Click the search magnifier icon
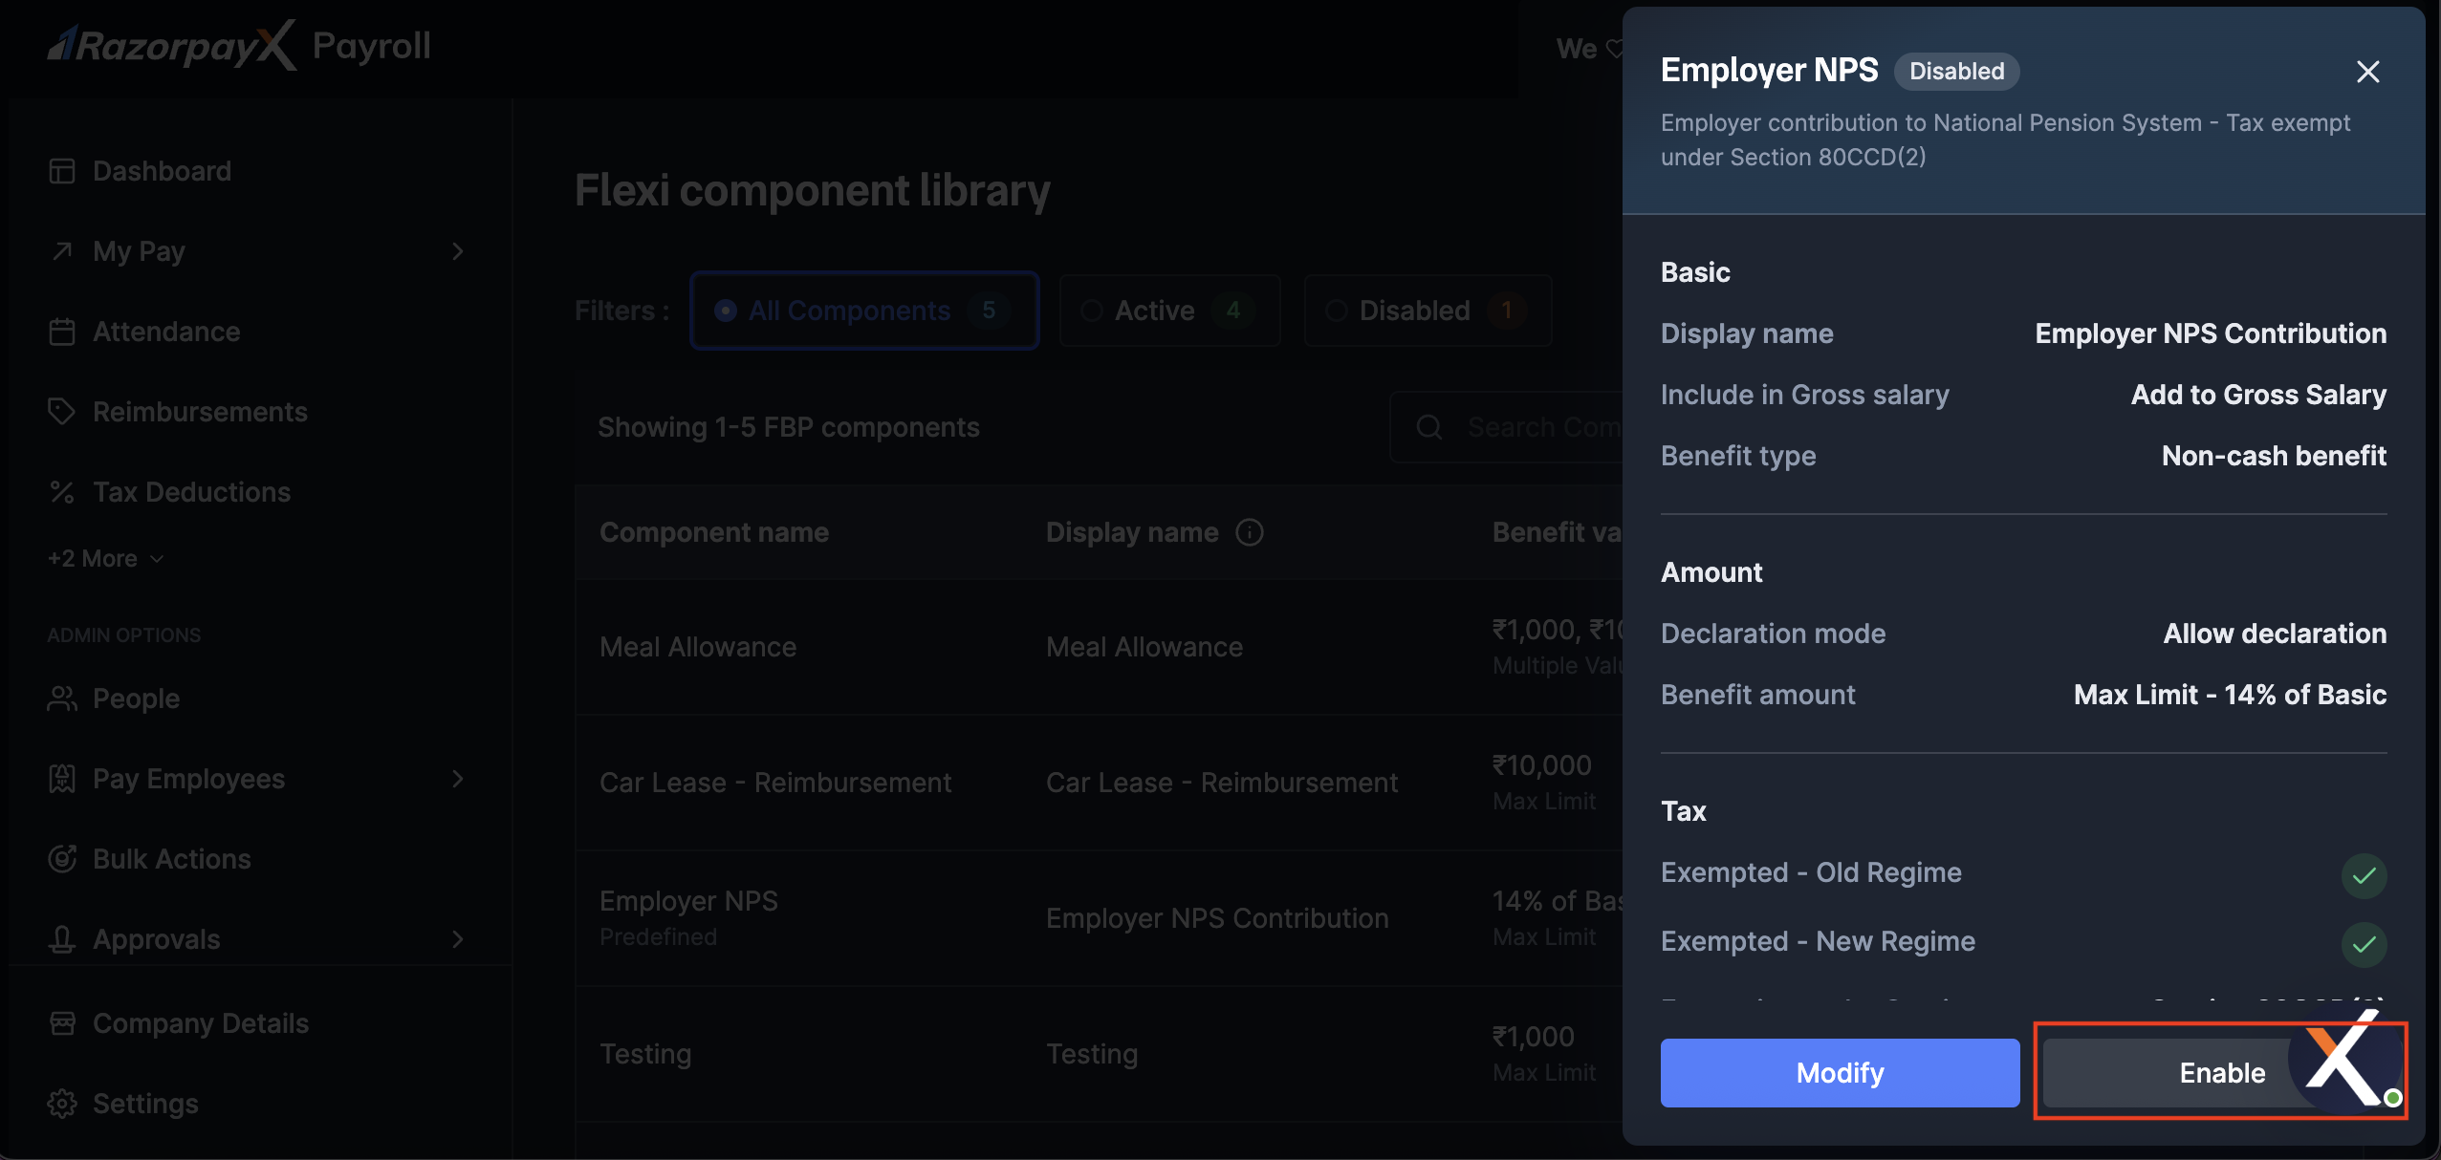This screenshot has height=1160, width=2441. tap(1429, 427)
